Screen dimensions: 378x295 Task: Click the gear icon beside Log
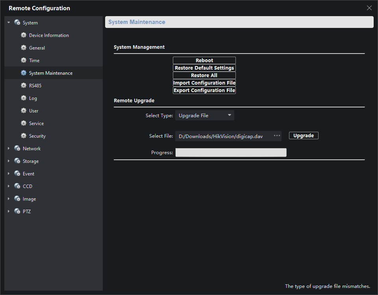[24, 98]
